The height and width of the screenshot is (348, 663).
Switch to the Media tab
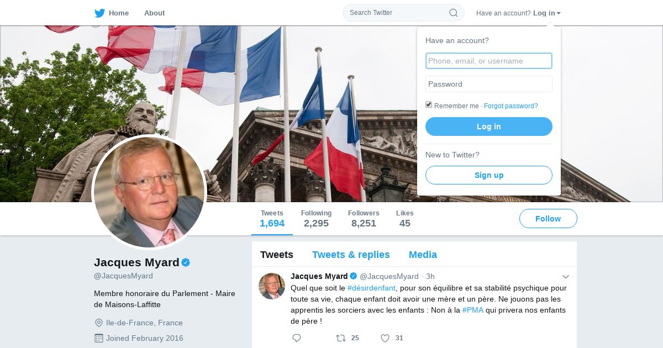423,255
